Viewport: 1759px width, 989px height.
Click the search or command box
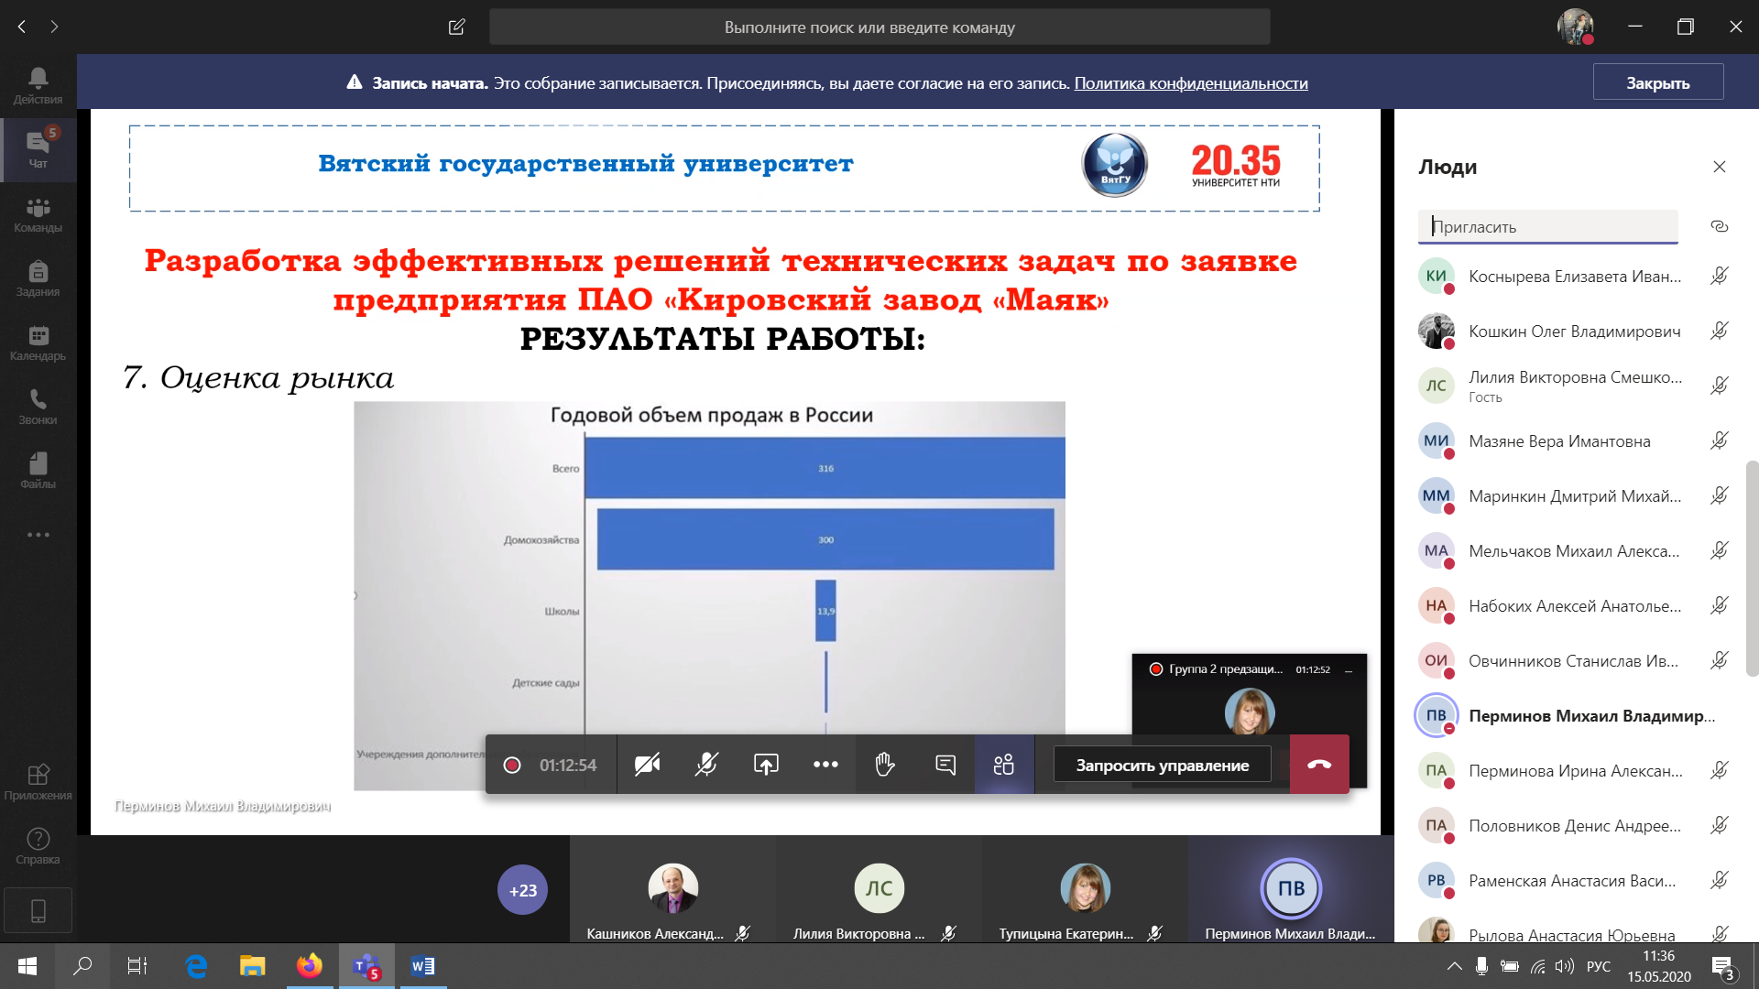pyautogui.click(x=879, y=27)
